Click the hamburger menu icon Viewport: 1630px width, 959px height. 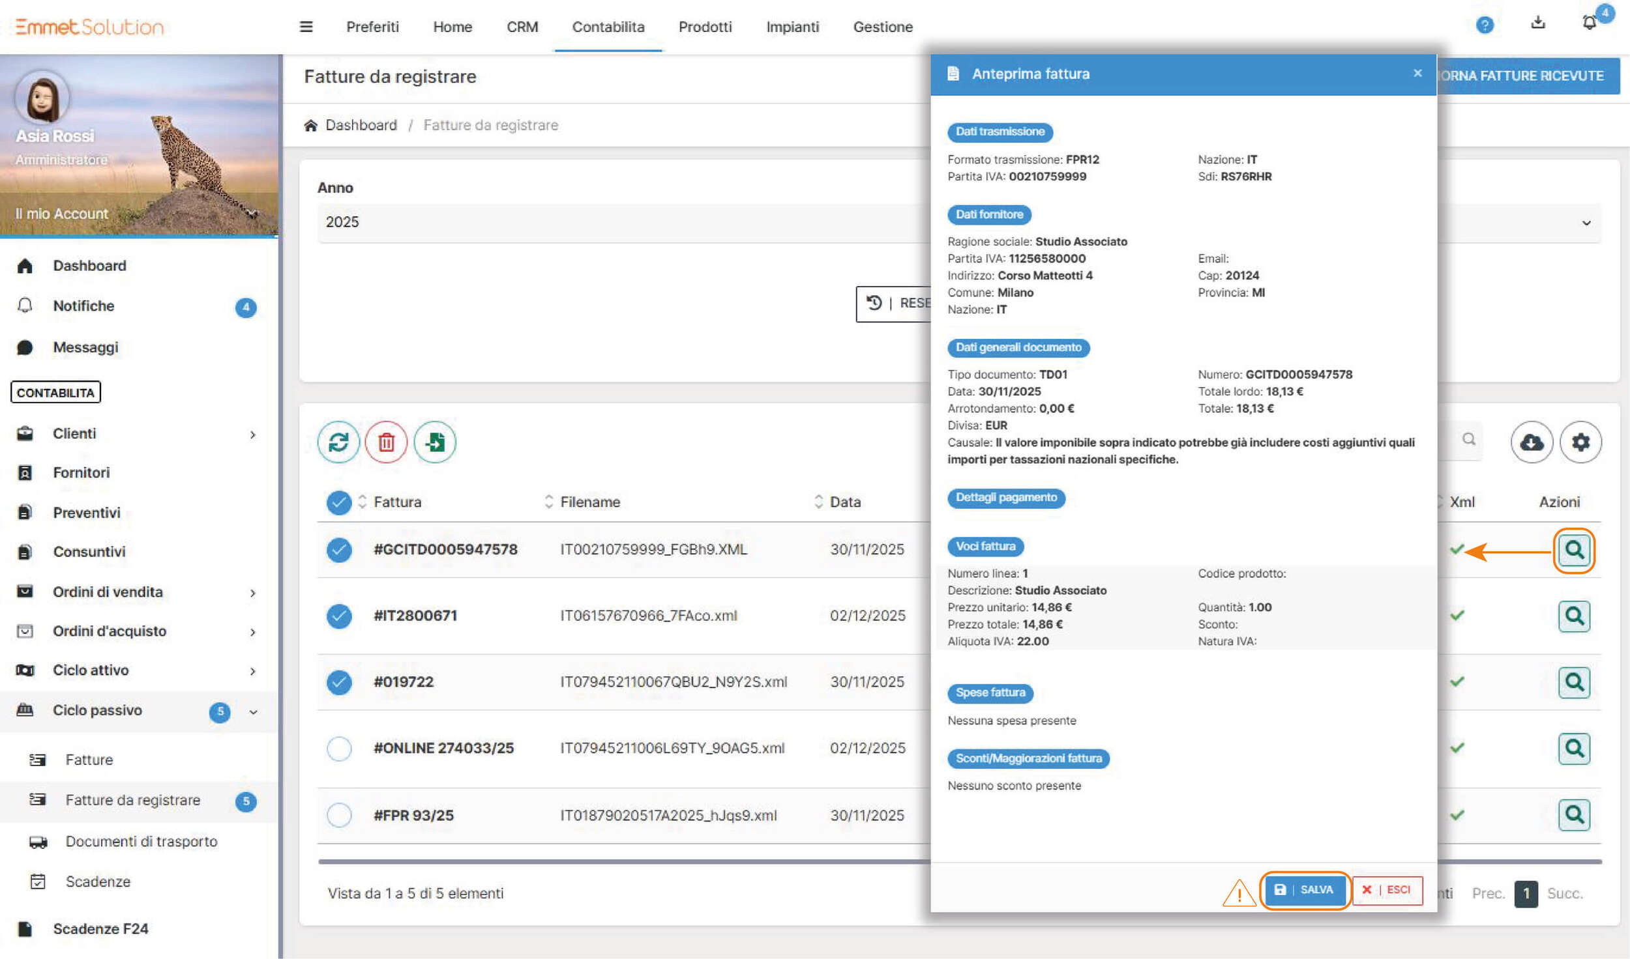306,27
